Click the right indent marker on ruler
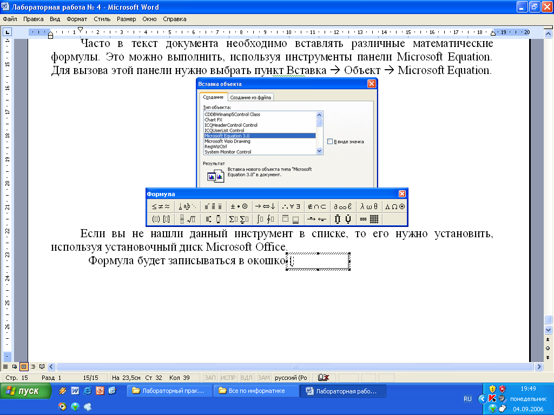Viewport: 554px width, 415px height. coord(493,33)
